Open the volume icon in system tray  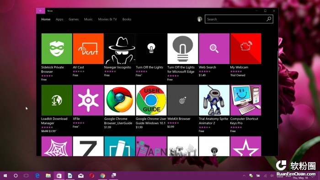pos(272,175)
